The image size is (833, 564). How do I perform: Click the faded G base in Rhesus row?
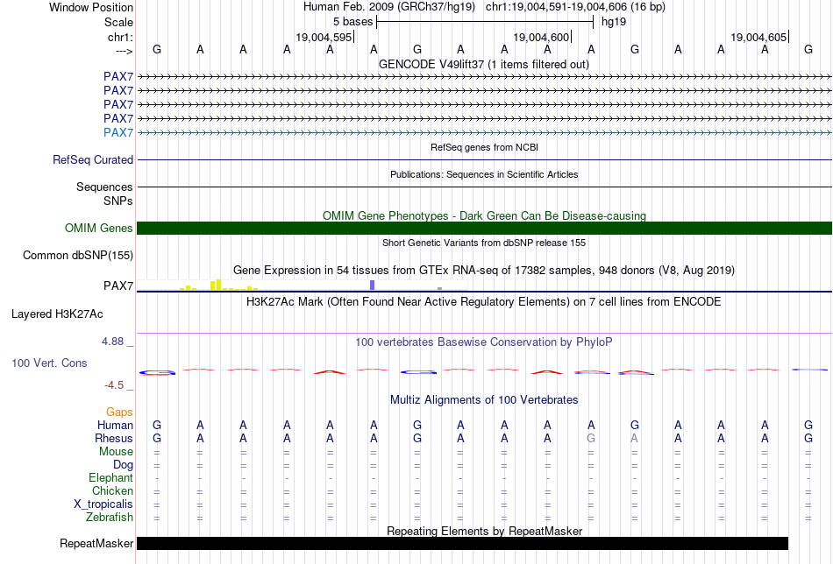tap(591, 439)
